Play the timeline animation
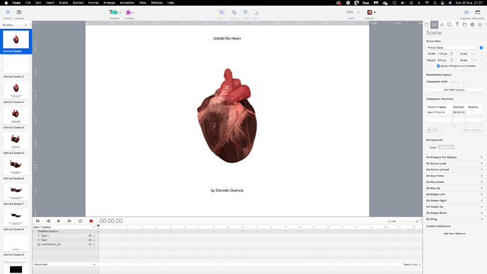The height and width of the screenshot is (274, 487). tap(59, 221)
